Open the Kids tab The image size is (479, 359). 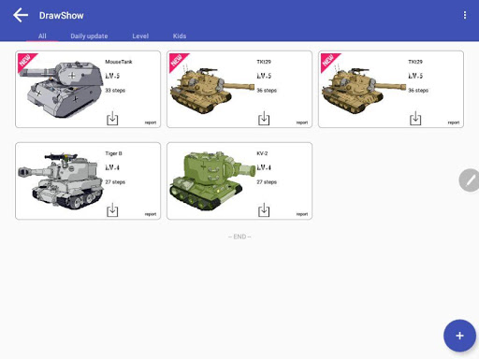[x=180, y=36]
